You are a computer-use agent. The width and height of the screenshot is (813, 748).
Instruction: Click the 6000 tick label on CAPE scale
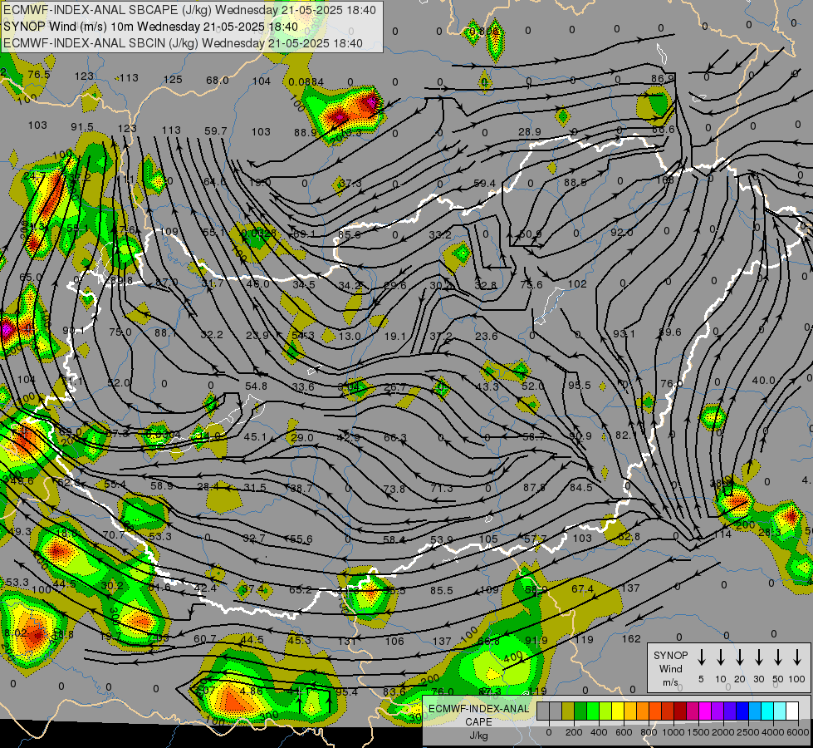[797, 732]
